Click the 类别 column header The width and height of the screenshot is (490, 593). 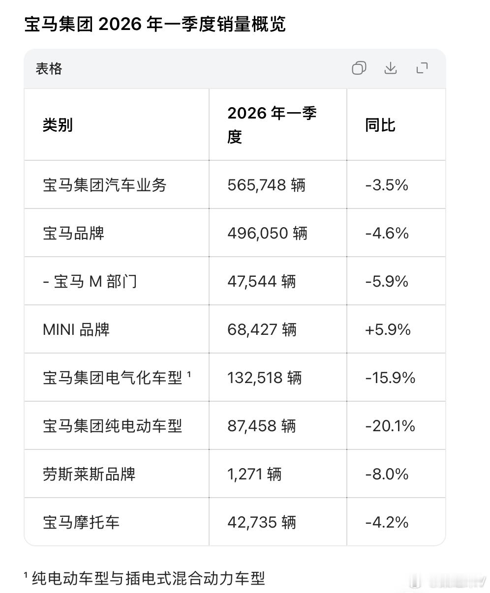tap(58, 125)
